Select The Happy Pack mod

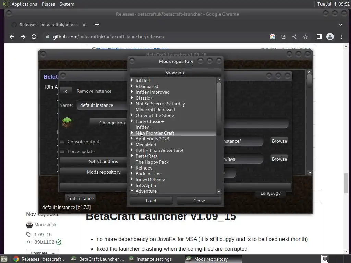coord(152,162)
